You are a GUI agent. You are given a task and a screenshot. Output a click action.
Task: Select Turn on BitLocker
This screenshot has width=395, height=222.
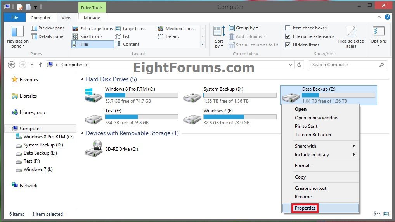click(x=321, y=135)
